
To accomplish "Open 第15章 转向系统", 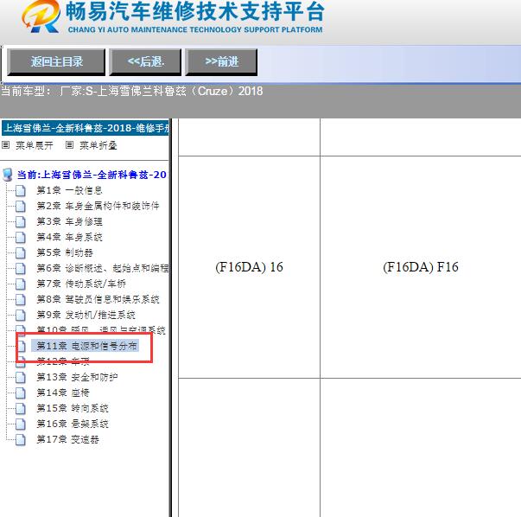I will [73, 409].
